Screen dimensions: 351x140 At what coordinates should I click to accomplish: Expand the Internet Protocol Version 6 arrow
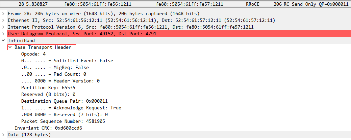pos(3,27)
